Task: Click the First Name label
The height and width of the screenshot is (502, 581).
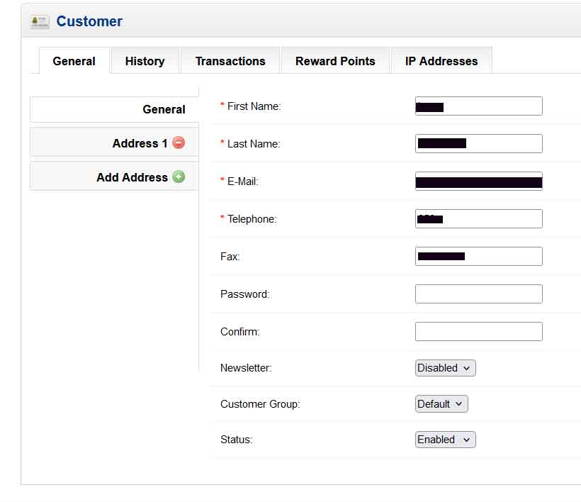Action: pos(254,106)
